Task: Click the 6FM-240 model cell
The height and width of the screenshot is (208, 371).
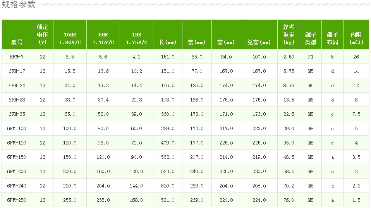Action: coord(17,186)
